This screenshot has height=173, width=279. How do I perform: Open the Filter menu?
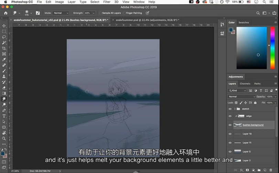pyautogui.click(x=107, y=2)
